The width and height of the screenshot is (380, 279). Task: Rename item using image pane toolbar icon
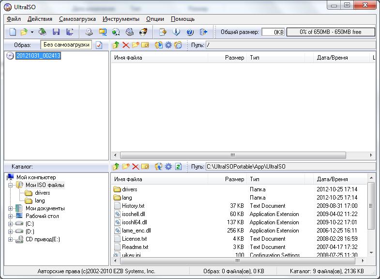coord(145,45)
